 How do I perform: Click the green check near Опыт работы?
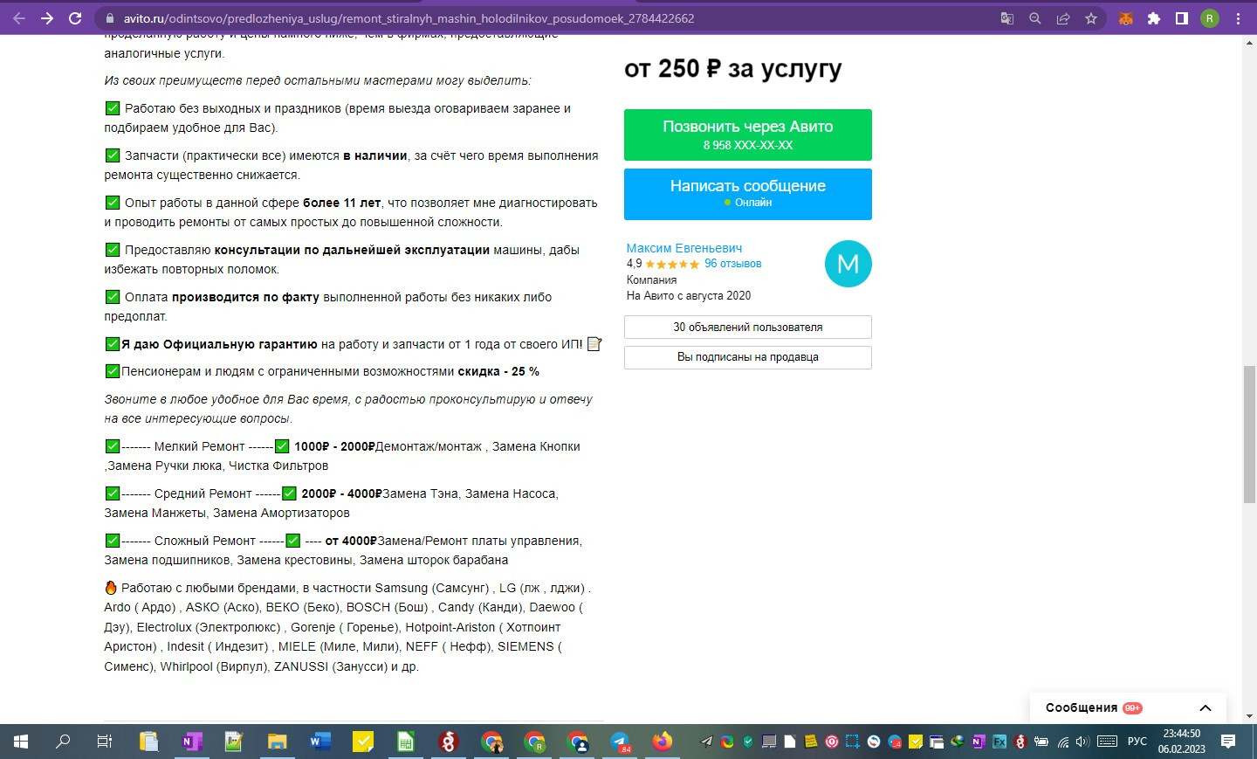(x=113, y=203)
